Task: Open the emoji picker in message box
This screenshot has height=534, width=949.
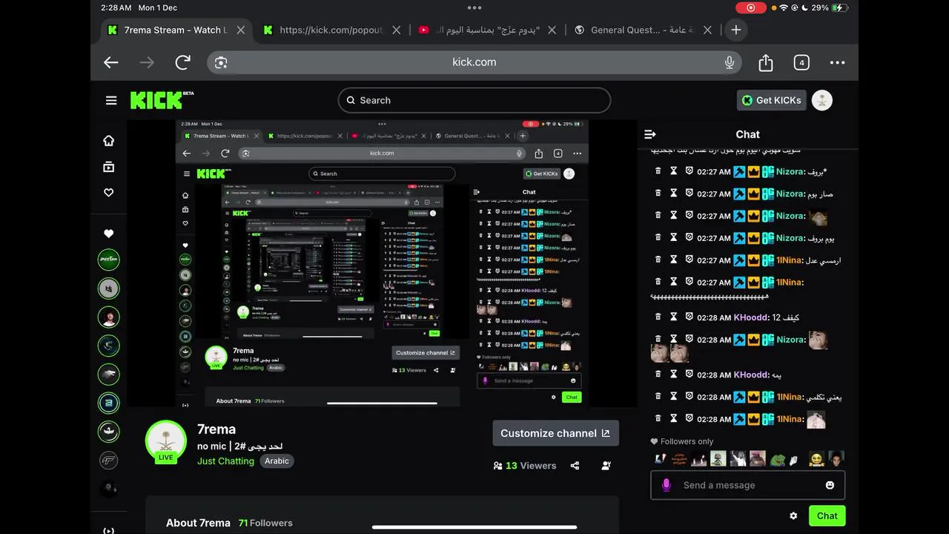Action: [x=830, y=485]
